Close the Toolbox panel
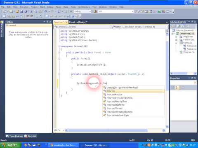The image size is (198, 148). click(50, 22)
